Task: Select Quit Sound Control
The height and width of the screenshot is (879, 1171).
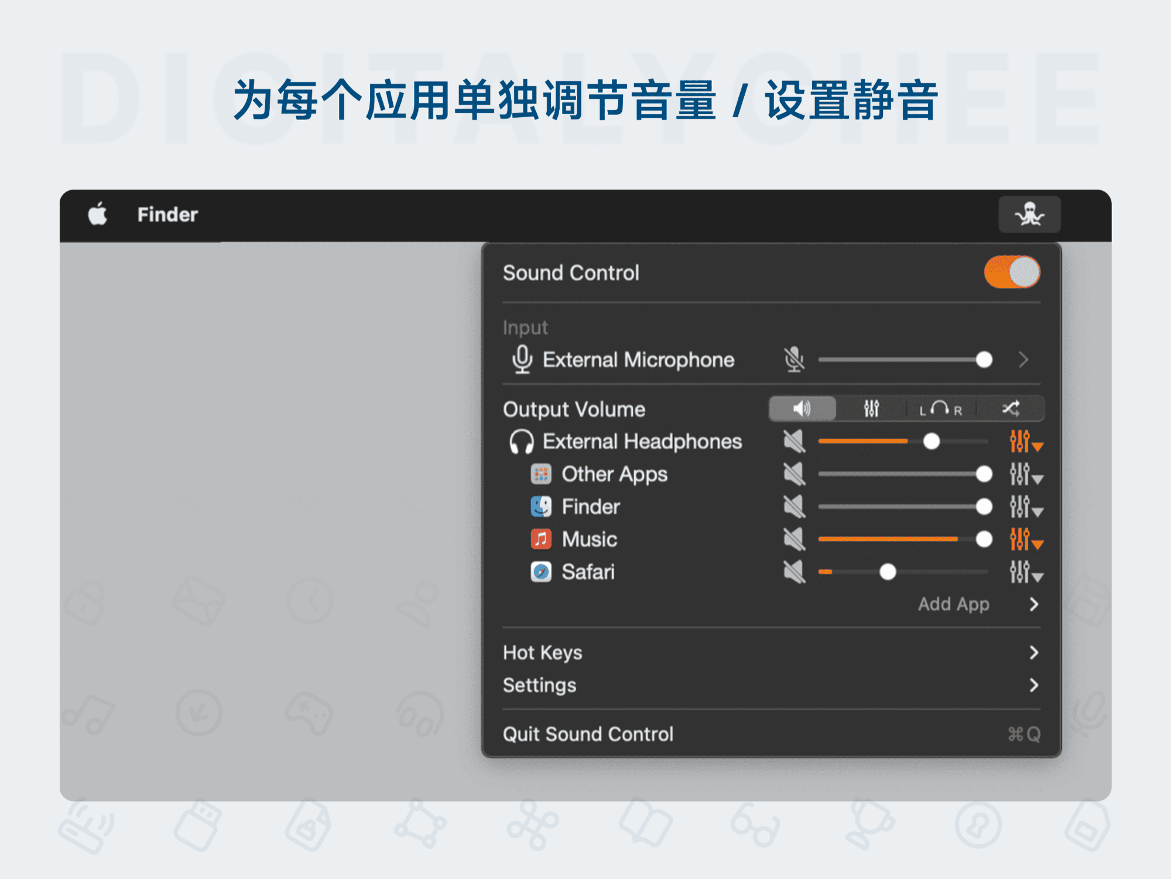Action: [588, 734]
